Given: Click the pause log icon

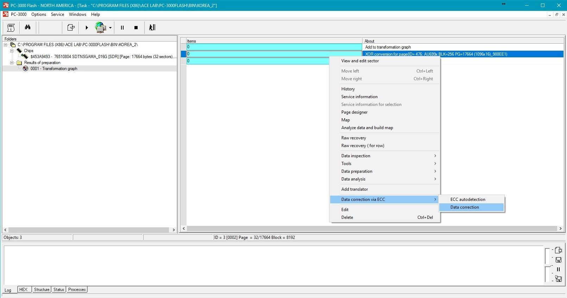Looking at the screenshot, I should coord(558,269).
